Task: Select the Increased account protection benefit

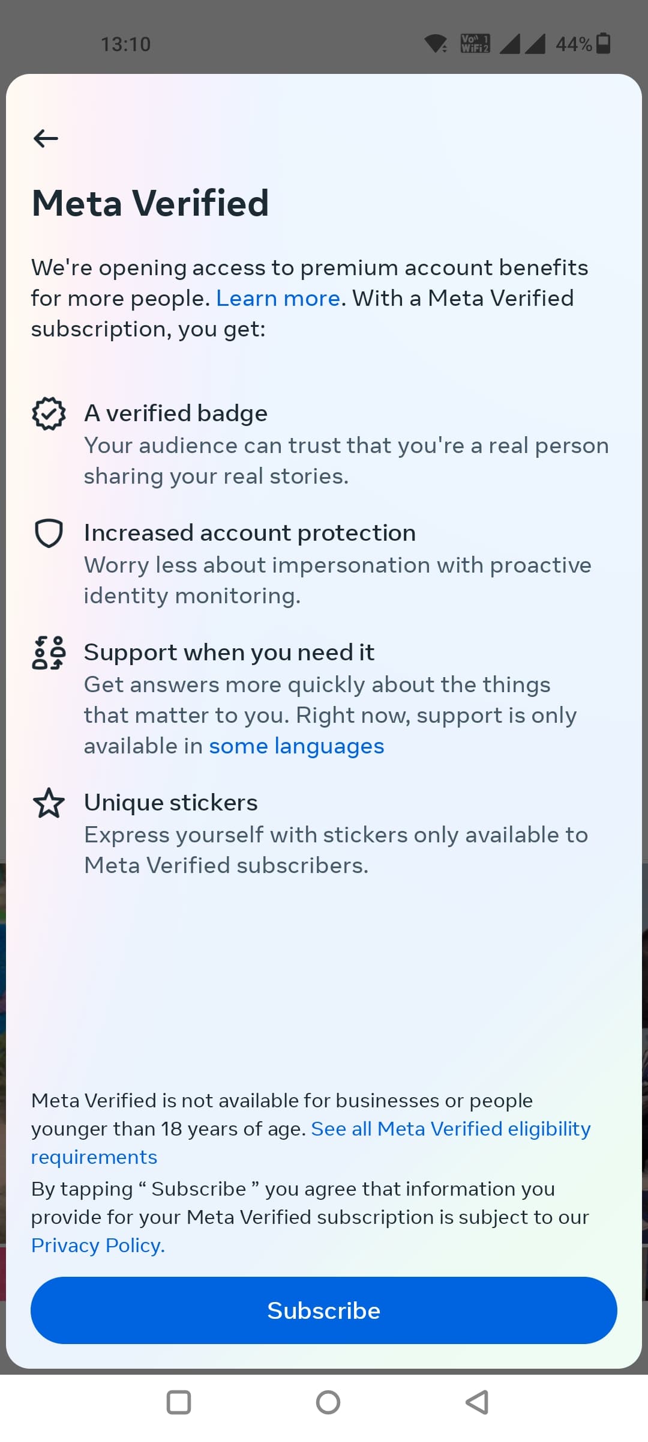Action: 250,533
